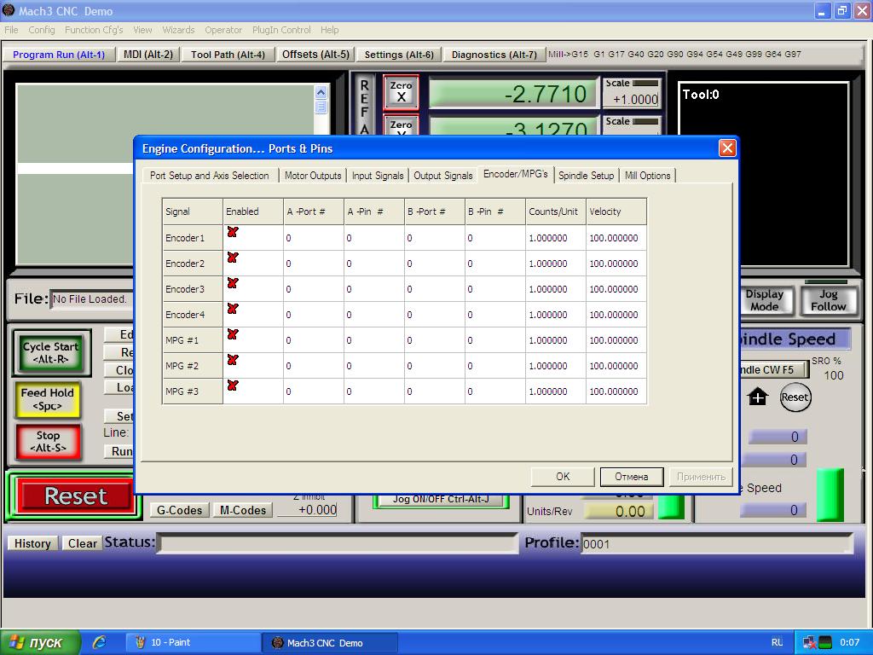Toggle Encoder2 enabled red X mark
This screenshot has width=873, height=655.
233,258
